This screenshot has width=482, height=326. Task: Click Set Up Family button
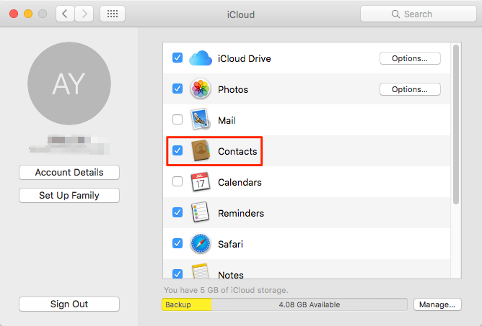point(69,195)
